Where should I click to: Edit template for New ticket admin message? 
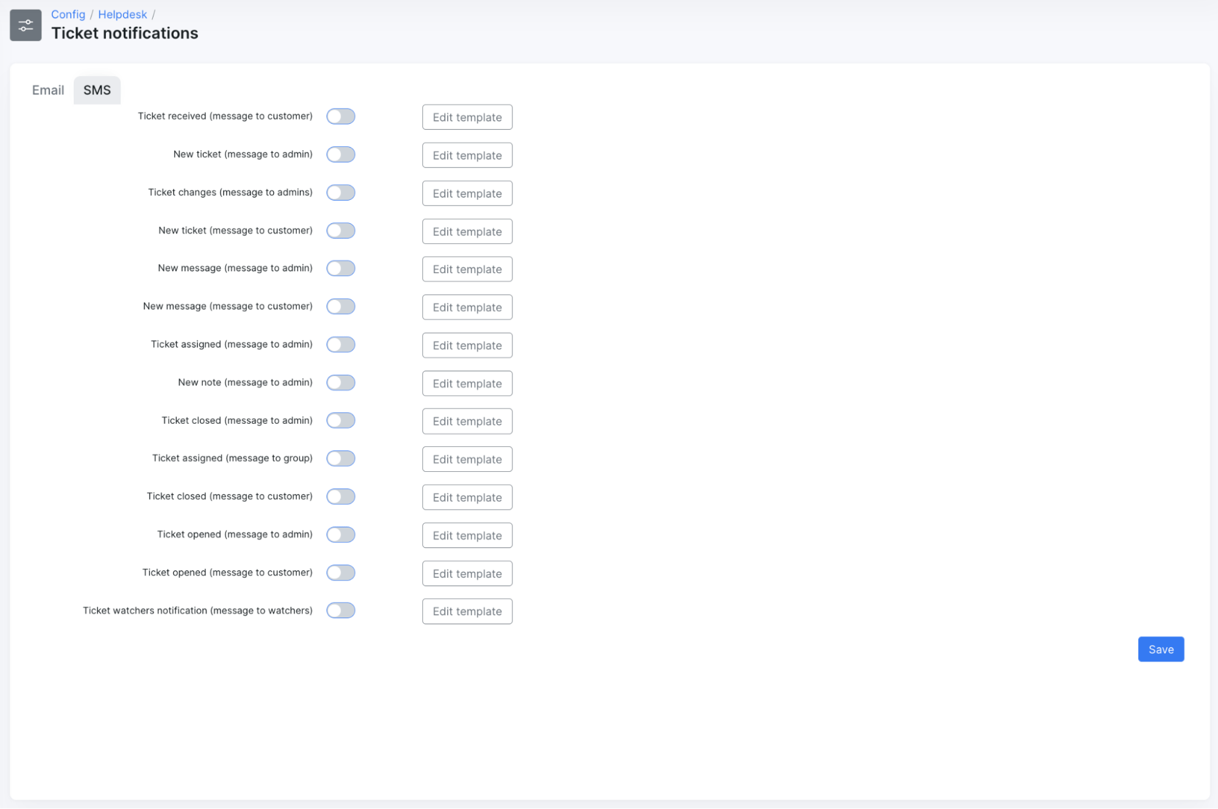467,155
